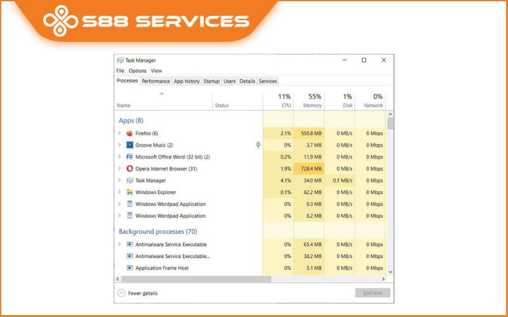Screen dimensions: 508x317
Task: Click the Task Manager title bar icon
Action: [x=120, y=60]
